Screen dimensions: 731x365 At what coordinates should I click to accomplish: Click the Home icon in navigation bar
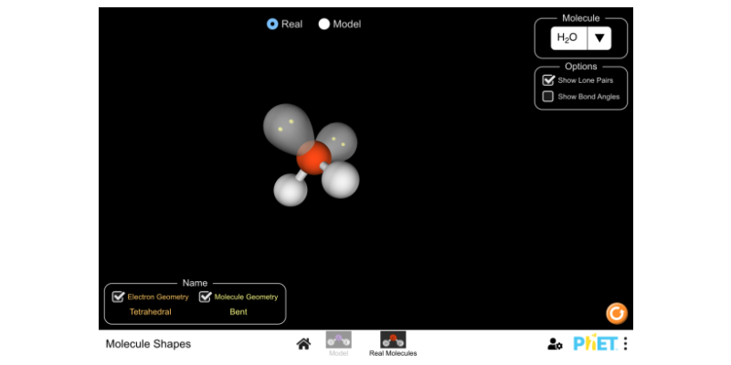click(303, 344)
